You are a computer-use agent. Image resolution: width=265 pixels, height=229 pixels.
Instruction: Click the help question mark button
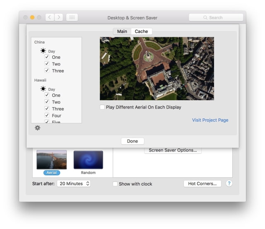click(229, 183)
